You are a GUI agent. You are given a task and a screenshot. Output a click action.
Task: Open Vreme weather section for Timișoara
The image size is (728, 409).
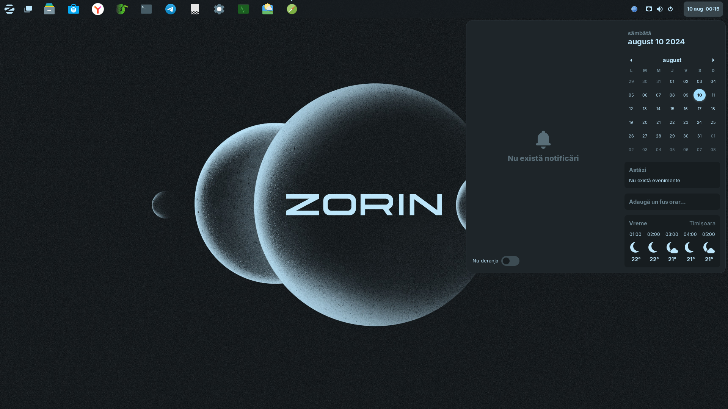(672, 241)
